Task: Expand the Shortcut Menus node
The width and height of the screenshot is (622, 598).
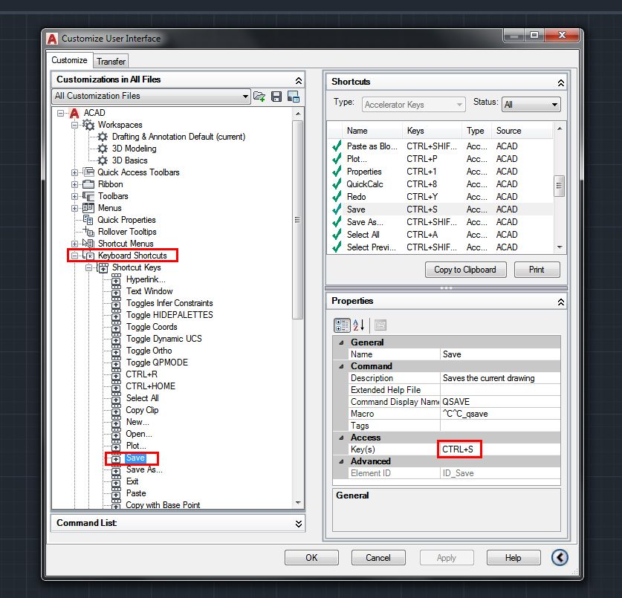Action: 74,244
